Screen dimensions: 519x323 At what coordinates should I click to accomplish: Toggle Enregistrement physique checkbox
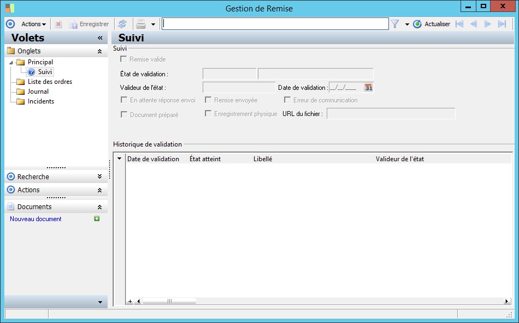click(x=208, y=114)
